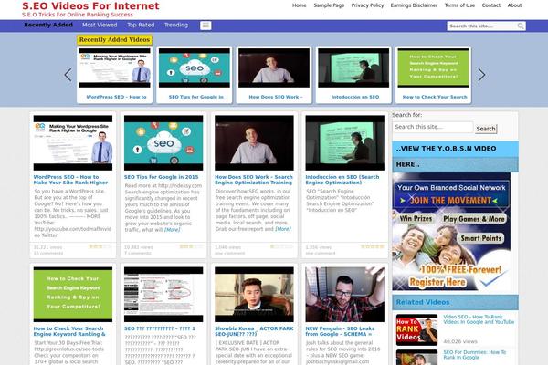Open Terms of Use page
The width and height of the screenshot is (548, 365).
[x=459, y=5]
